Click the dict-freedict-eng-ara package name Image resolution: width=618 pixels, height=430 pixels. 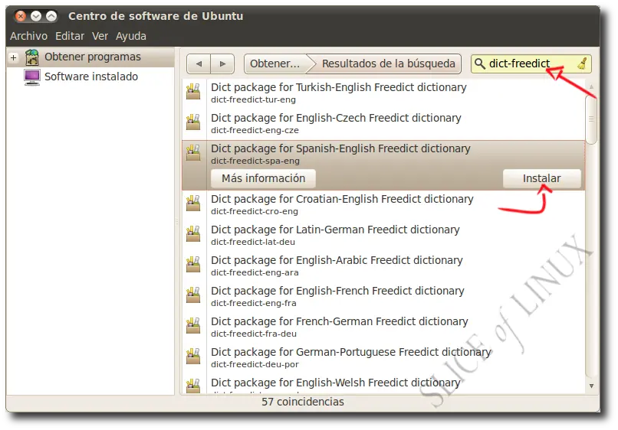255,272
